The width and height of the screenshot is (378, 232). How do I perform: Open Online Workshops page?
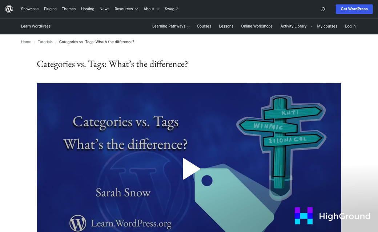[x=257, y=26]
